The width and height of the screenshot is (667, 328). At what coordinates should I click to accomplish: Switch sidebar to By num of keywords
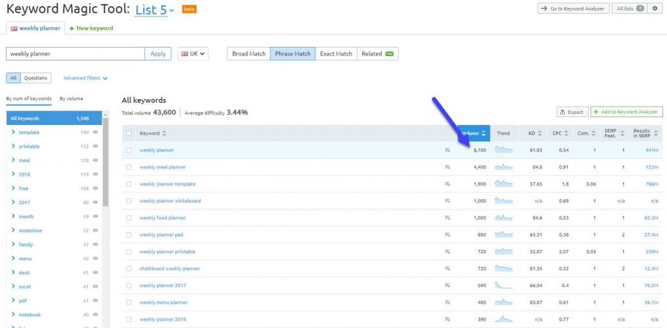click(x=29, y=98)
